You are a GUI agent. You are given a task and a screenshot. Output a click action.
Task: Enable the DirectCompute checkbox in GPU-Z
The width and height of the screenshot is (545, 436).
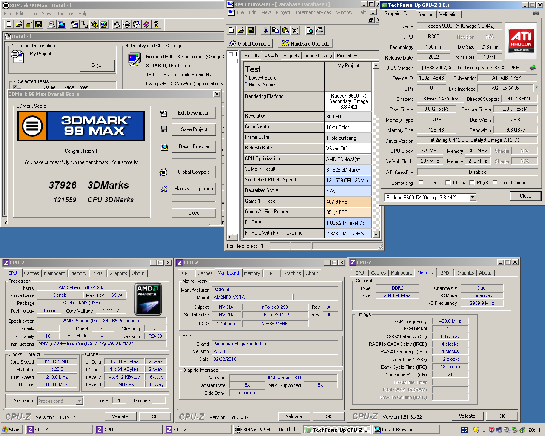[495, 183]
